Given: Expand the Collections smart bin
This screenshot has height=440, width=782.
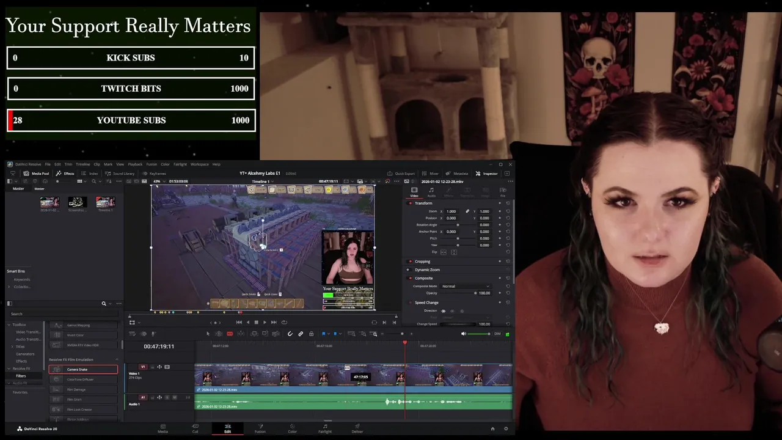Looking at the screenshot, I should click(x=9, y=287).
